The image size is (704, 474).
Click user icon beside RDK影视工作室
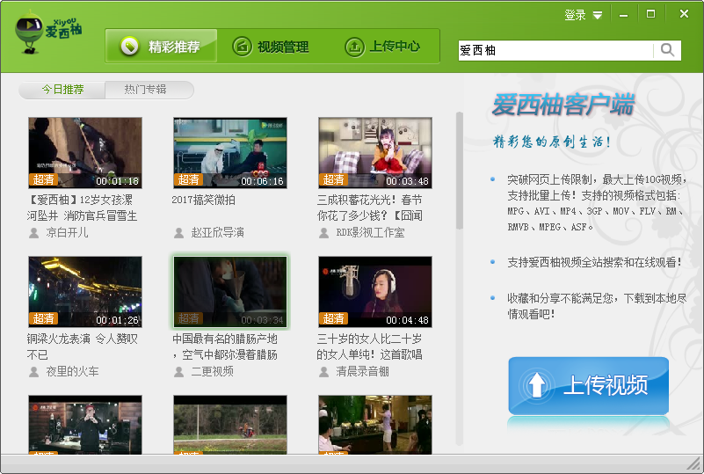[323, 233]
